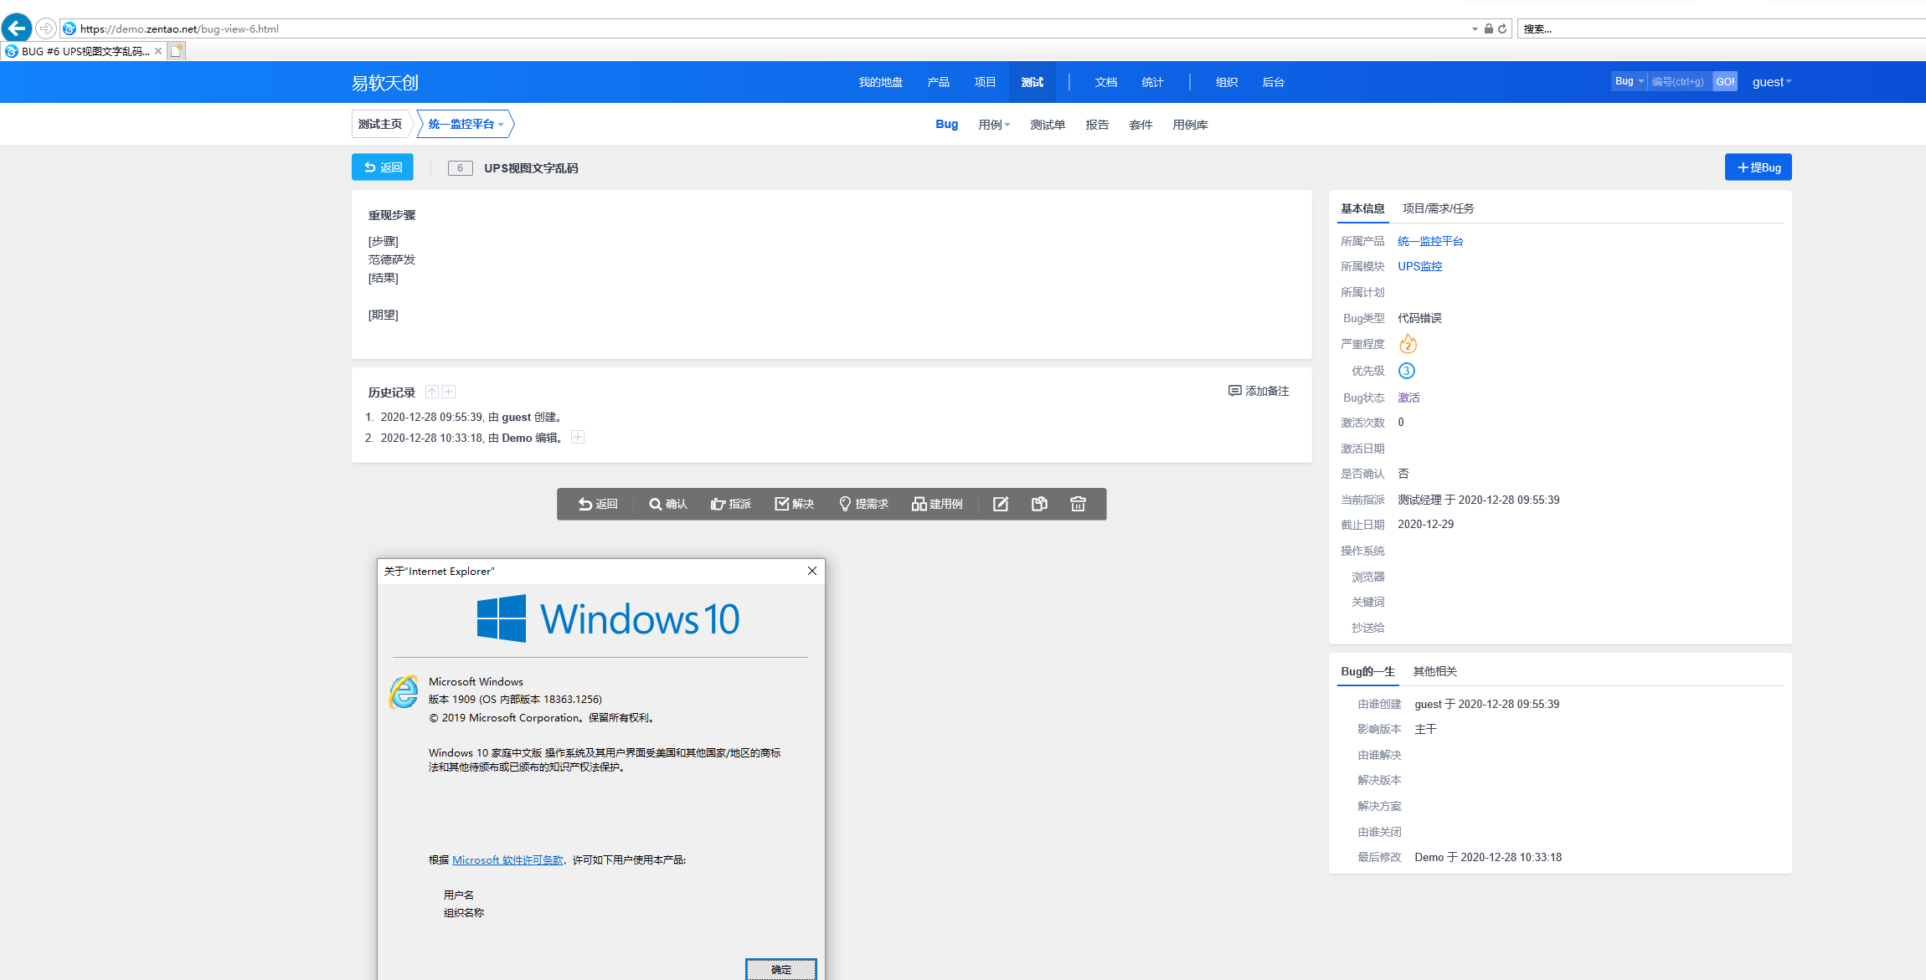The height and width of the screenshot is (980, 1926).
Task: Click 添加备注 to add a comment
Action: tap(1259, 391)
